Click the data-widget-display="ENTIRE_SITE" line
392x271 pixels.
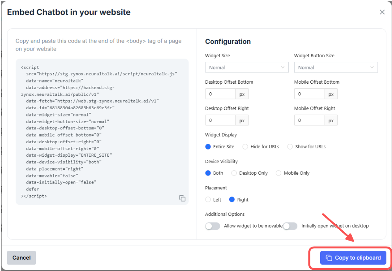click(x=69, y=155)
